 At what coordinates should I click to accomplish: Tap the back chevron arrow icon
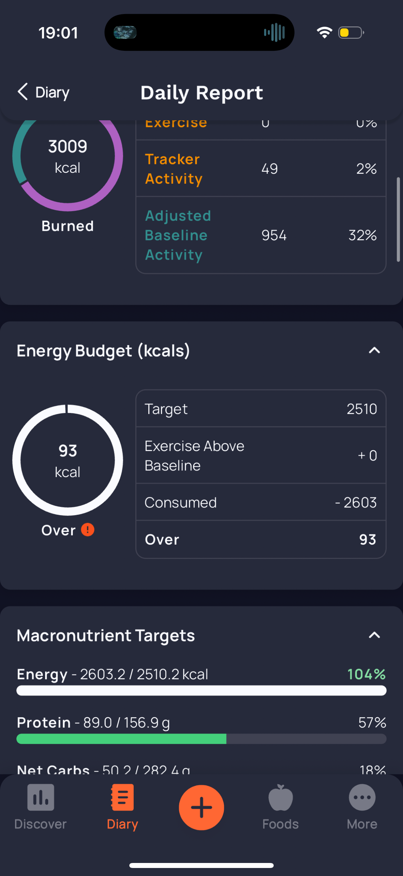tap(22, 92)
